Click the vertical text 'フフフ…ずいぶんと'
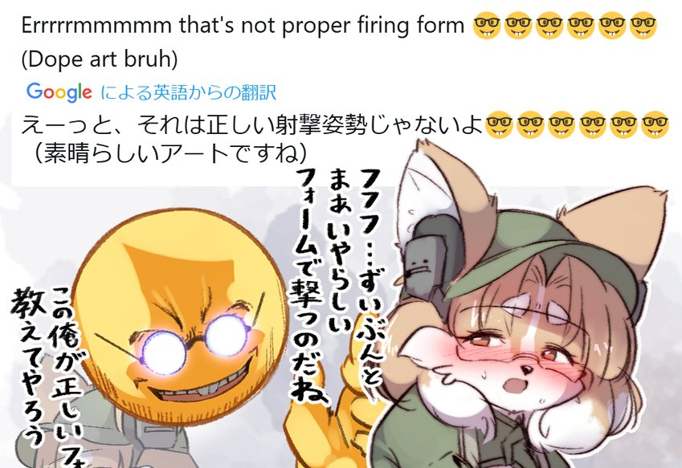 371,277
